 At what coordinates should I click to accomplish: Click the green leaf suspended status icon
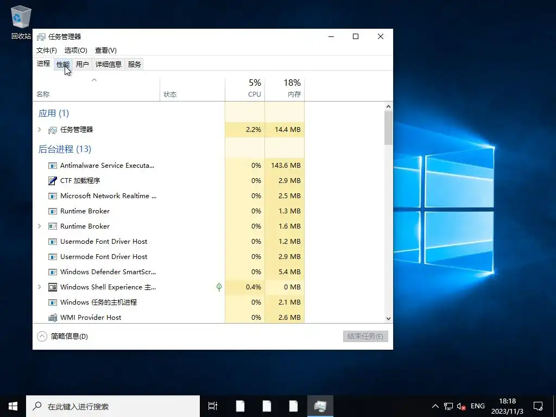coord(219,287)
